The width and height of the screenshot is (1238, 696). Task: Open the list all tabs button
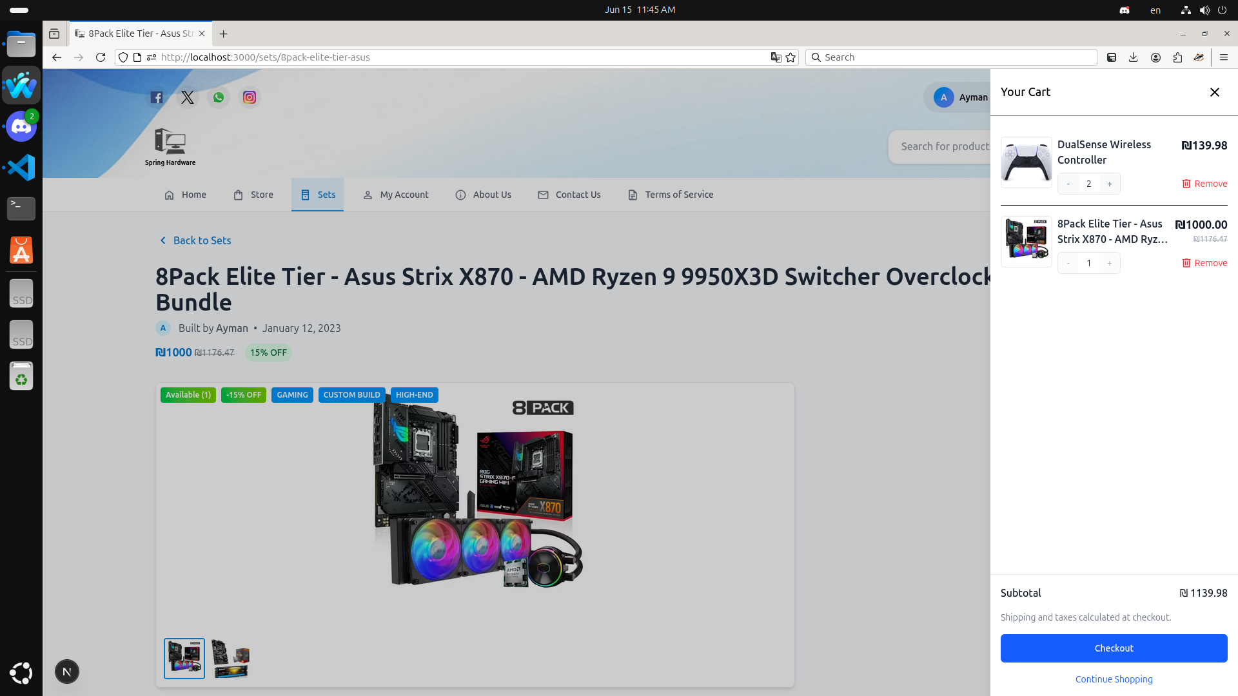point(54,34)
